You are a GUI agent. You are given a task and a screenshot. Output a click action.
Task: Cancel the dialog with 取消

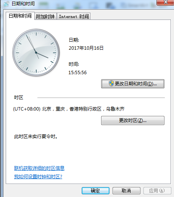(x=126, y=191)
